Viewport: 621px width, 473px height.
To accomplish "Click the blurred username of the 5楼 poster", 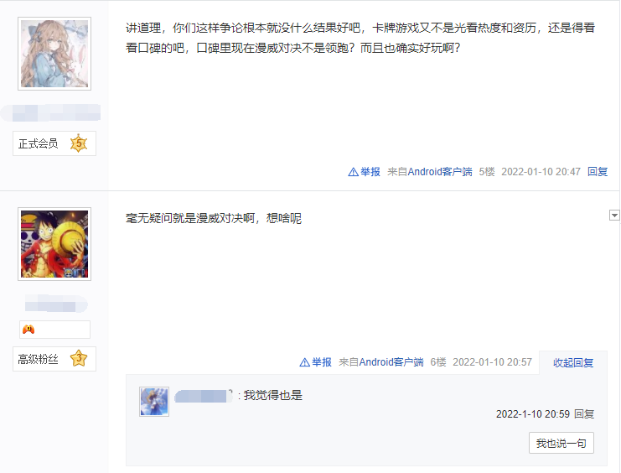I will [50, 112].
